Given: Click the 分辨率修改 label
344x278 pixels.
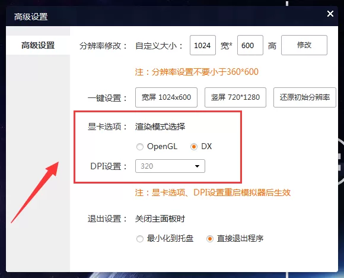Looking at the screenshot, I should point(103,46).
